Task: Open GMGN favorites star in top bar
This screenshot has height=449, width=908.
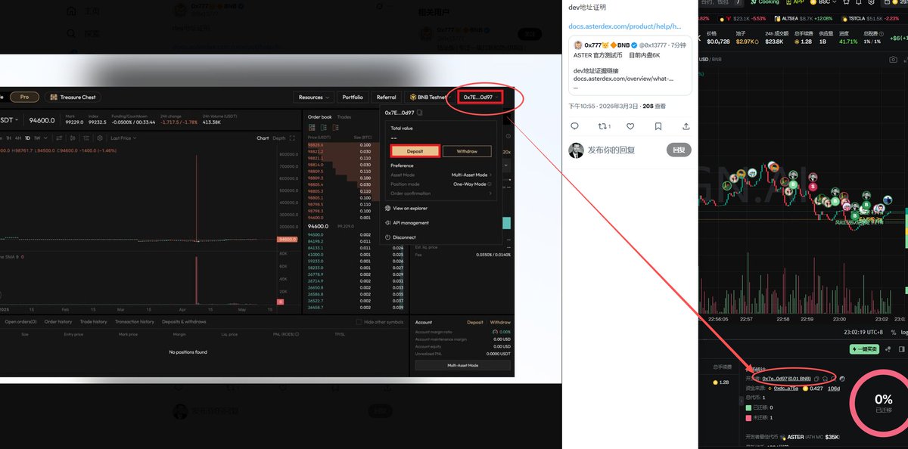Action: 846,2
